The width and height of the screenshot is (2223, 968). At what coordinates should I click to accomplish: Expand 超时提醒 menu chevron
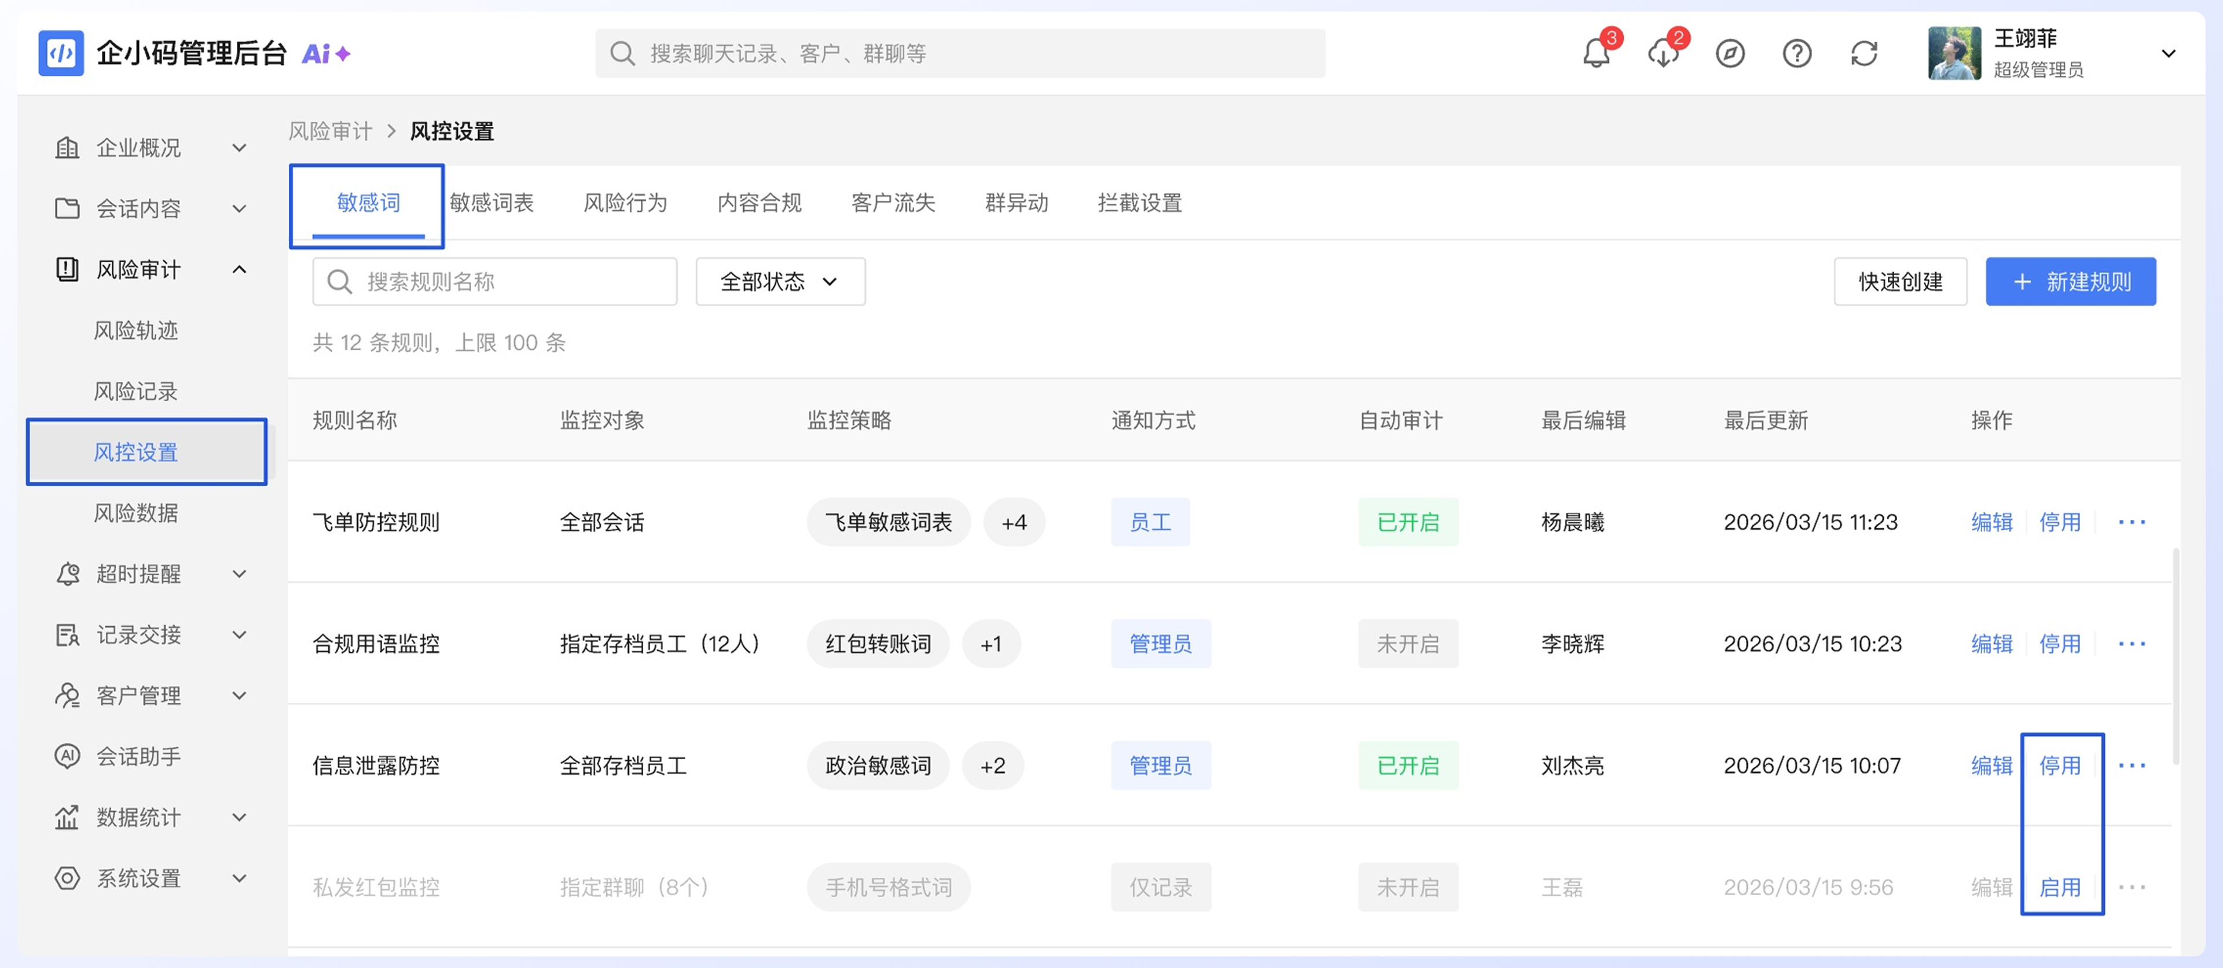[240, 574]
